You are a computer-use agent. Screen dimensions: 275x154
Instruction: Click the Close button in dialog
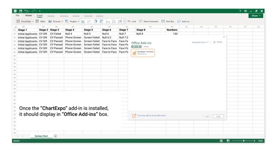click(x=218, y=116)
